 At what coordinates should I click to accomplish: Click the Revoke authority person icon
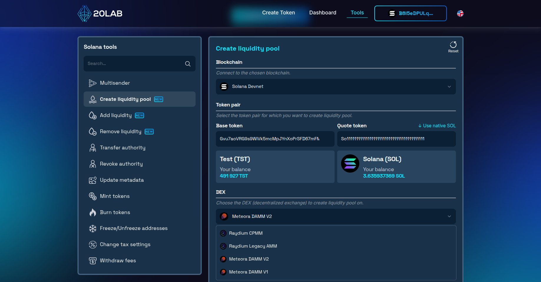(93, 164)
